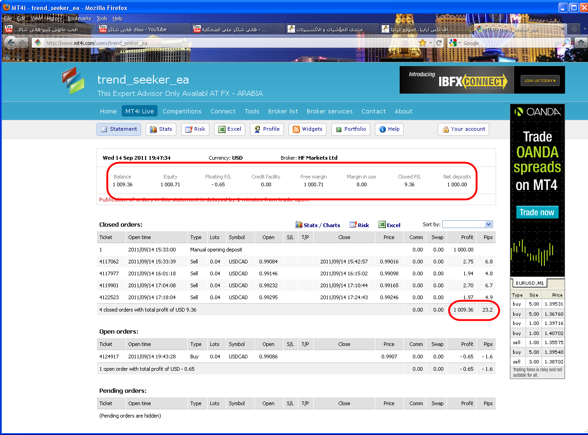Screen dimensions: 588x435
Task: Click the IBFX Connect banner ad
Action: [x=482, y=80]
